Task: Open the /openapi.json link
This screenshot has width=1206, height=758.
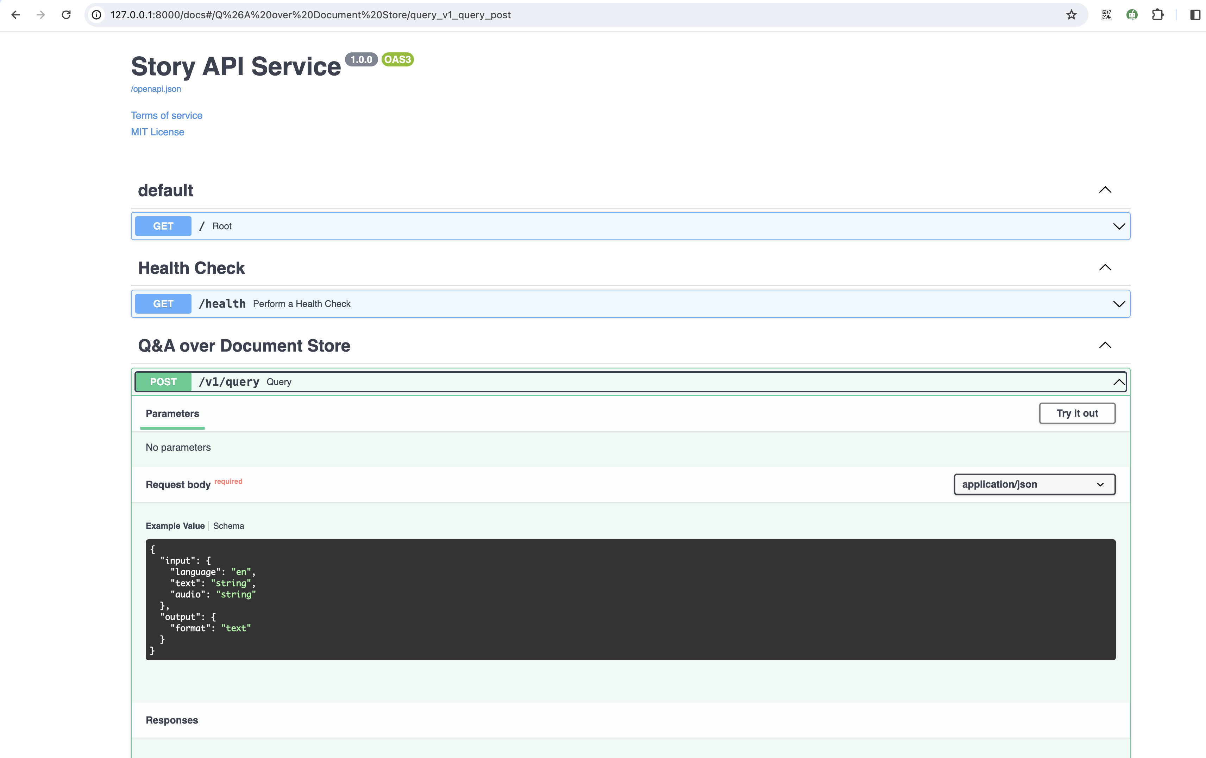Action: [156, 89]
